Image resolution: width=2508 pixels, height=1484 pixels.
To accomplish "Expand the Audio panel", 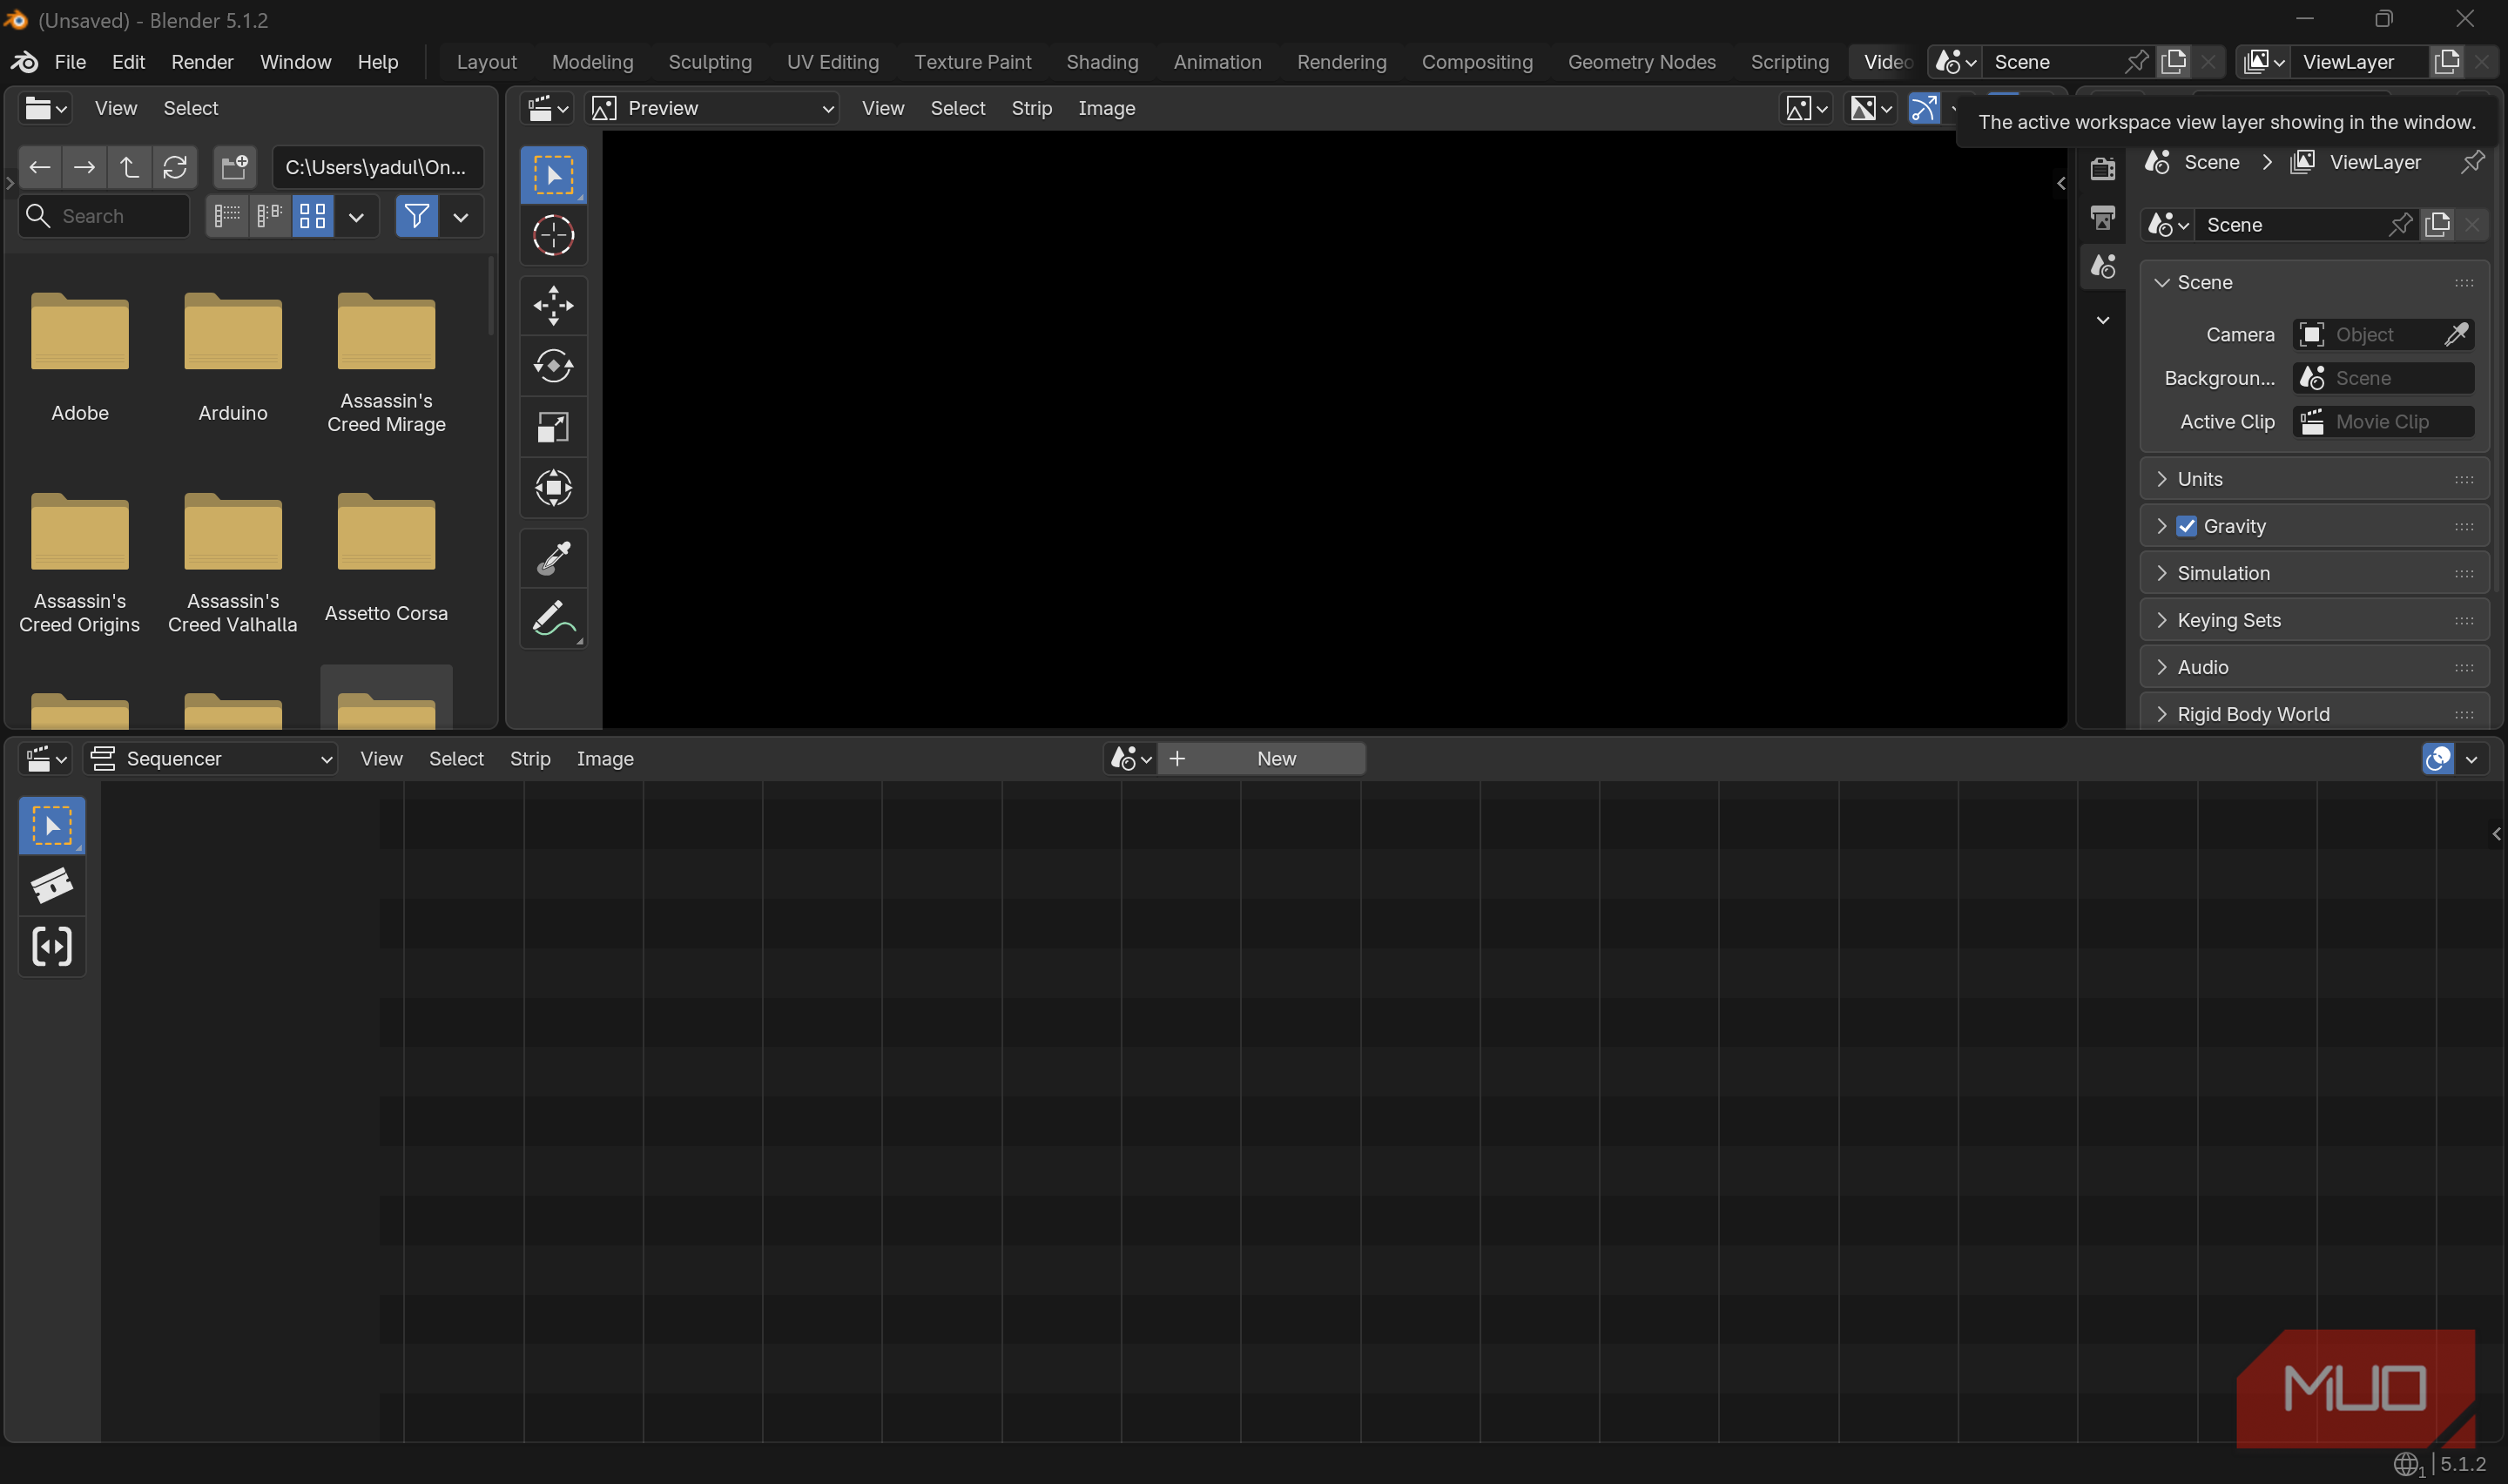I will 2314,667.
